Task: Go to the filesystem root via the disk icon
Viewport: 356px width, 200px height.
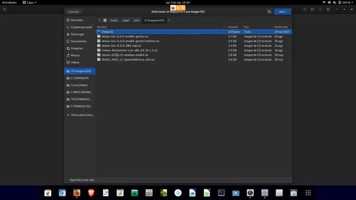Action: pos(105,21)
